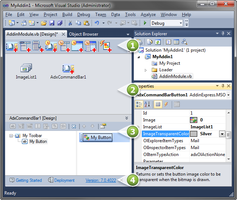Open the Debug configuration dropdown
237x200 pixels.
coord(181,23)
